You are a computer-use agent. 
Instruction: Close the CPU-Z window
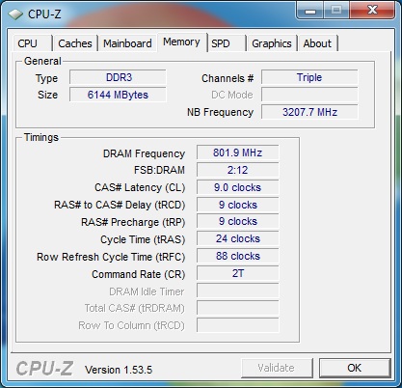coord(372,10)
